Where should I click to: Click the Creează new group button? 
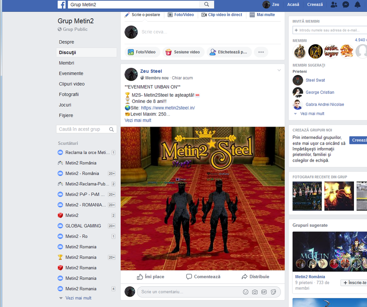359,140
